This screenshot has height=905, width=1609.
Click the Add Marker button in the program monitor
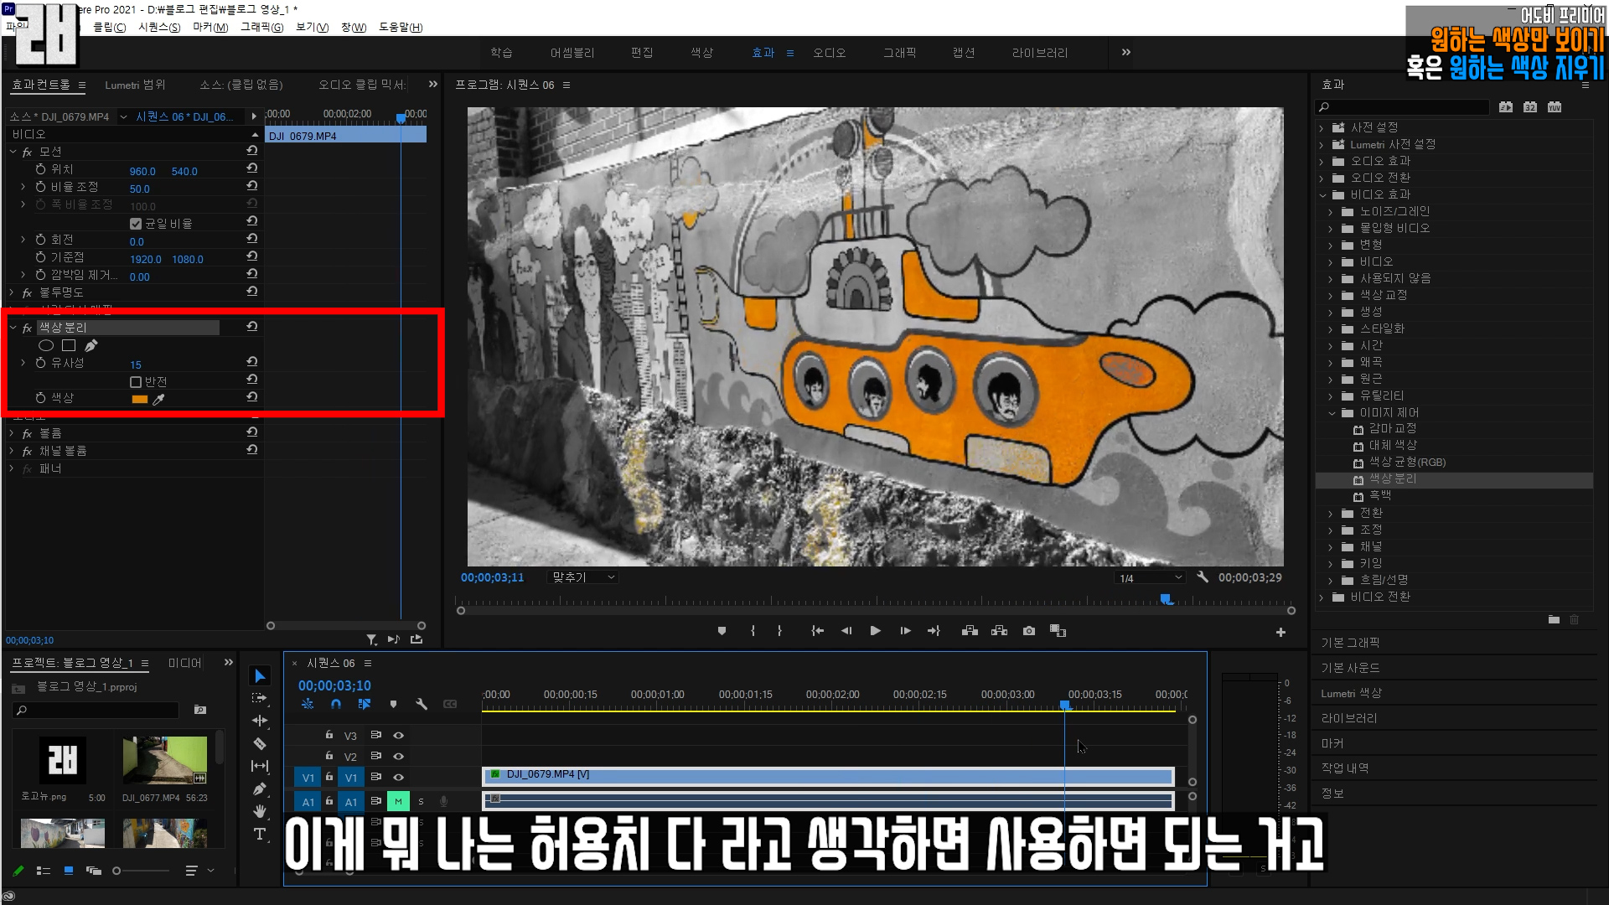tap(722, 631)
